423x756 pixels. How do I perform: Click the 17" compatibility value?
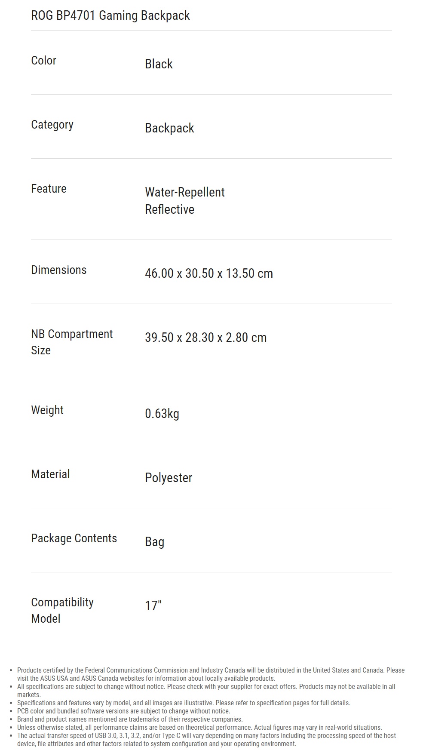coord(153,606)
